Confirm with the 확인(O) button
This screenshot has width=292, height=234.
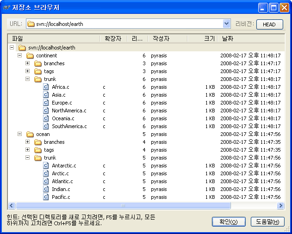pos(228,222)
